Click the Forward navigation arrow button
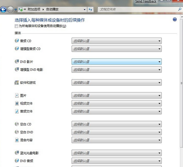Image resolution: width=183 pixels, height=167 pixels. click(10, 10)
